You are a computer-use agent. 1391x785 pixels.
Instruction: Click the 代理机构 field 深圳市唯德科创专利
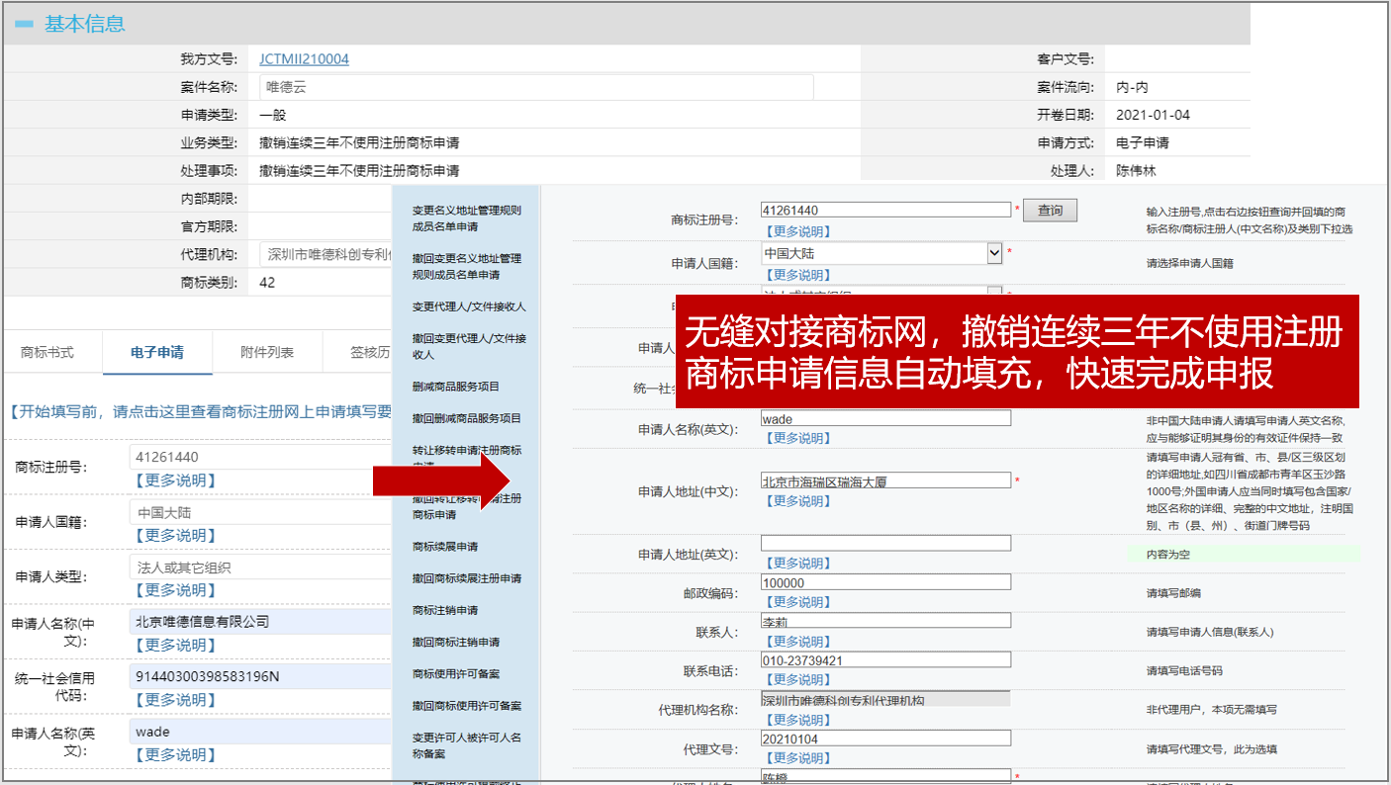326,254
